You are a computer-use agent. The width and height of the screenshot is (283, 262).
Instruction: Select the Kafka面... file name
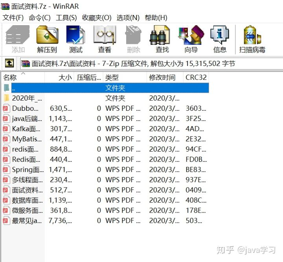tap(26, 129)
